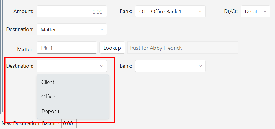Click the Dr/Cr label text
This screenshot has width=275, height=129.
tap(231, 12)
